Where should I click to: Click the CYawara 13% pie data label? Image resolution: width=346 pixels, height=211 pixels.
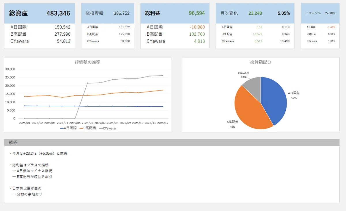coord(244,75)
